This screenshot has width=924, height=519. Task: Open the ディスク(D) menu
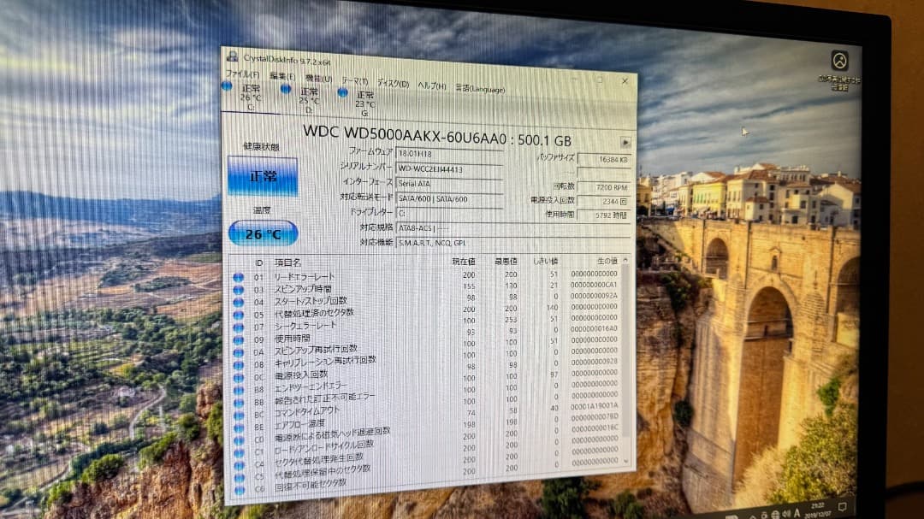click(393, 82)
